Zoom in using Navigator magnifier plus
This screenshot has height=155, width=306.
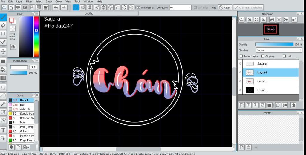click(250, 19)
